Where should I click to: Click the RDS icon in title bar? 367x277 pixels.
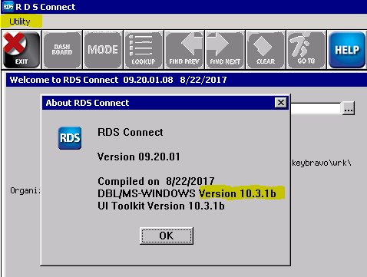(8, 7)
